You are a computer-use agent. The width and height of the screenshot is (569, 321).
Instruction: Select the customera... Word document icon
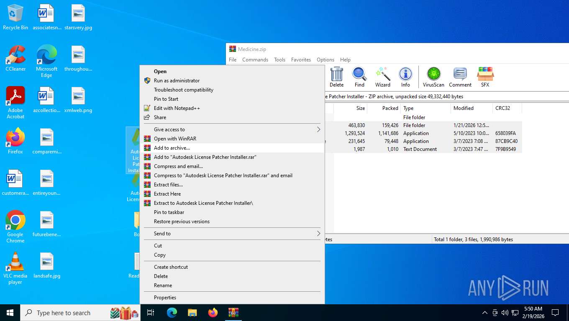point(15,183)
